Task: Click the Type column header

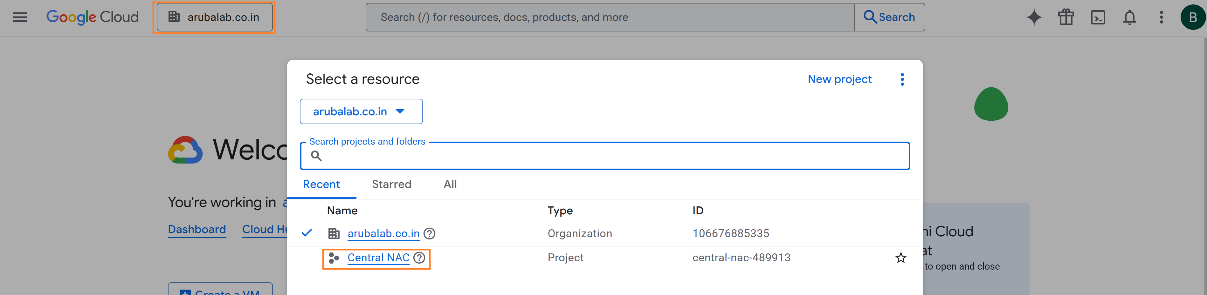Action: coord(560,211)
